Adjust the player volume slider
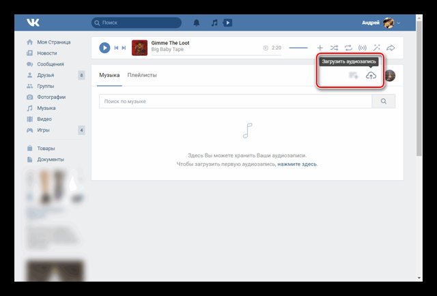 pyautogui.click(x=298, y=48)
